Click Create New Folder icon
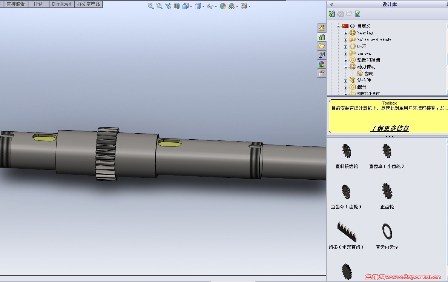The image size is (448, 282). pos(349,14)
